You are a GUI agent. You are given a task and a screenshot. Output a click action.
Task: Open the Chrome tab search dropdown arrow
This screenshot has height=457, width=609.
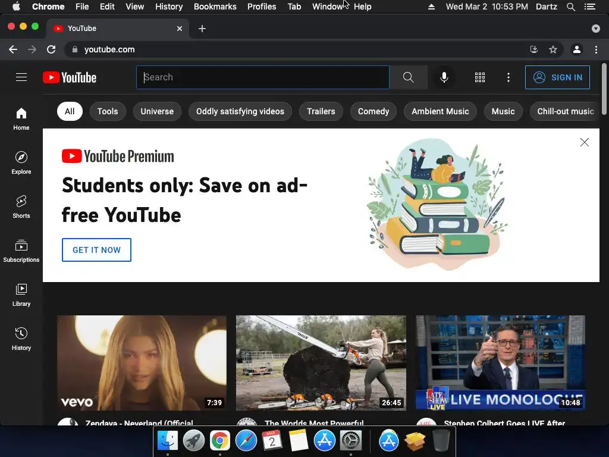pos(595,29)
